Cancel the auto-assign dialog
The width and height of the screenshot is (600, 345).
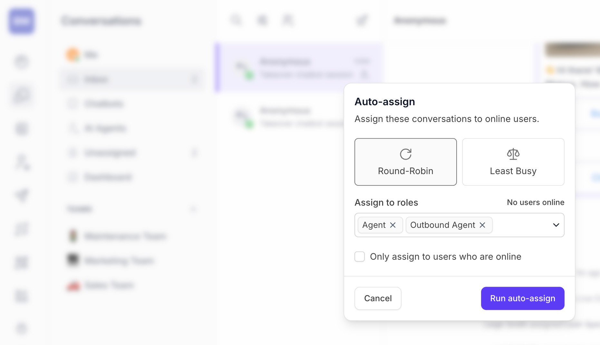378,298
